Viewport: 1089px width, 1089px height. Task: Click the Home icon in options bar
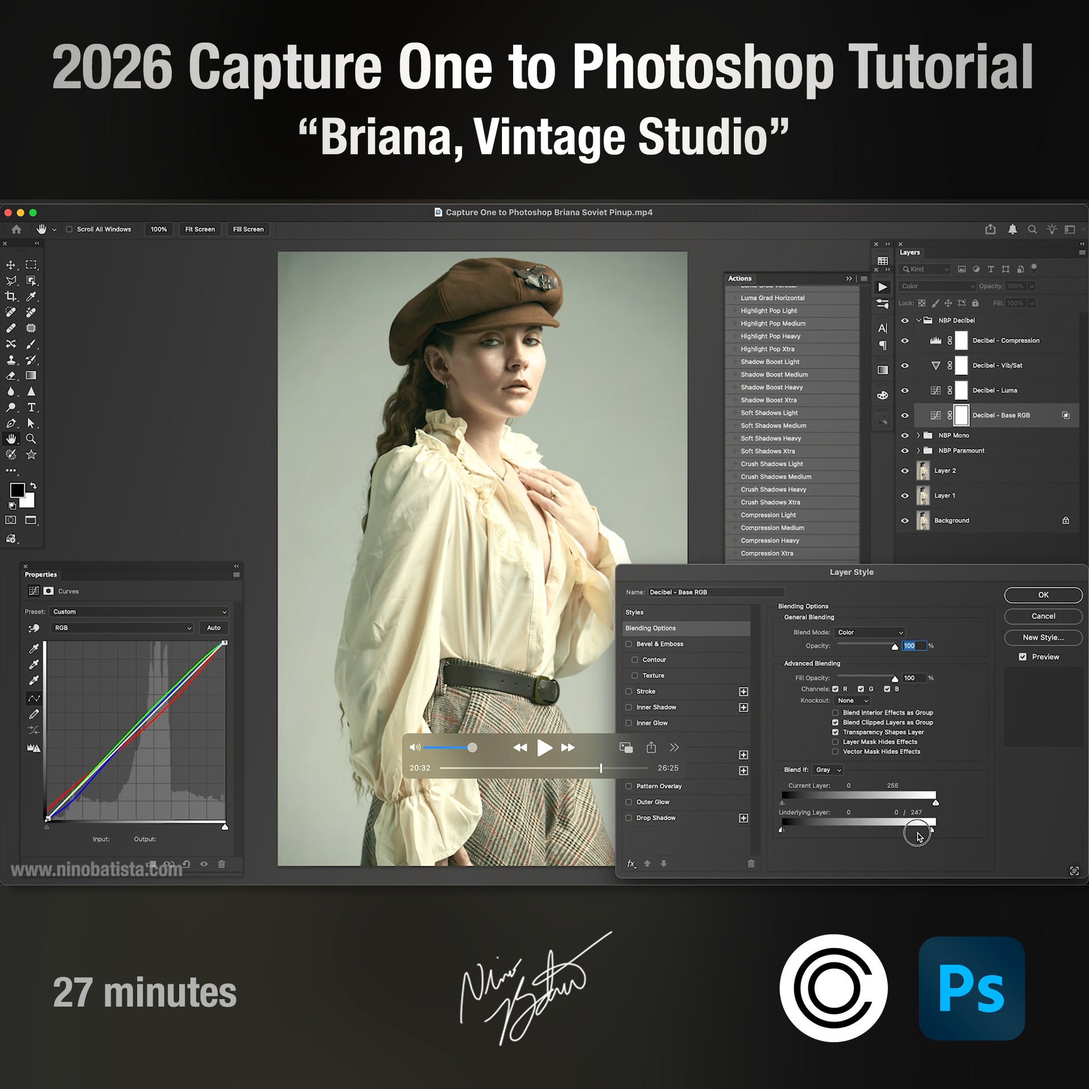(x=16, y=229)
